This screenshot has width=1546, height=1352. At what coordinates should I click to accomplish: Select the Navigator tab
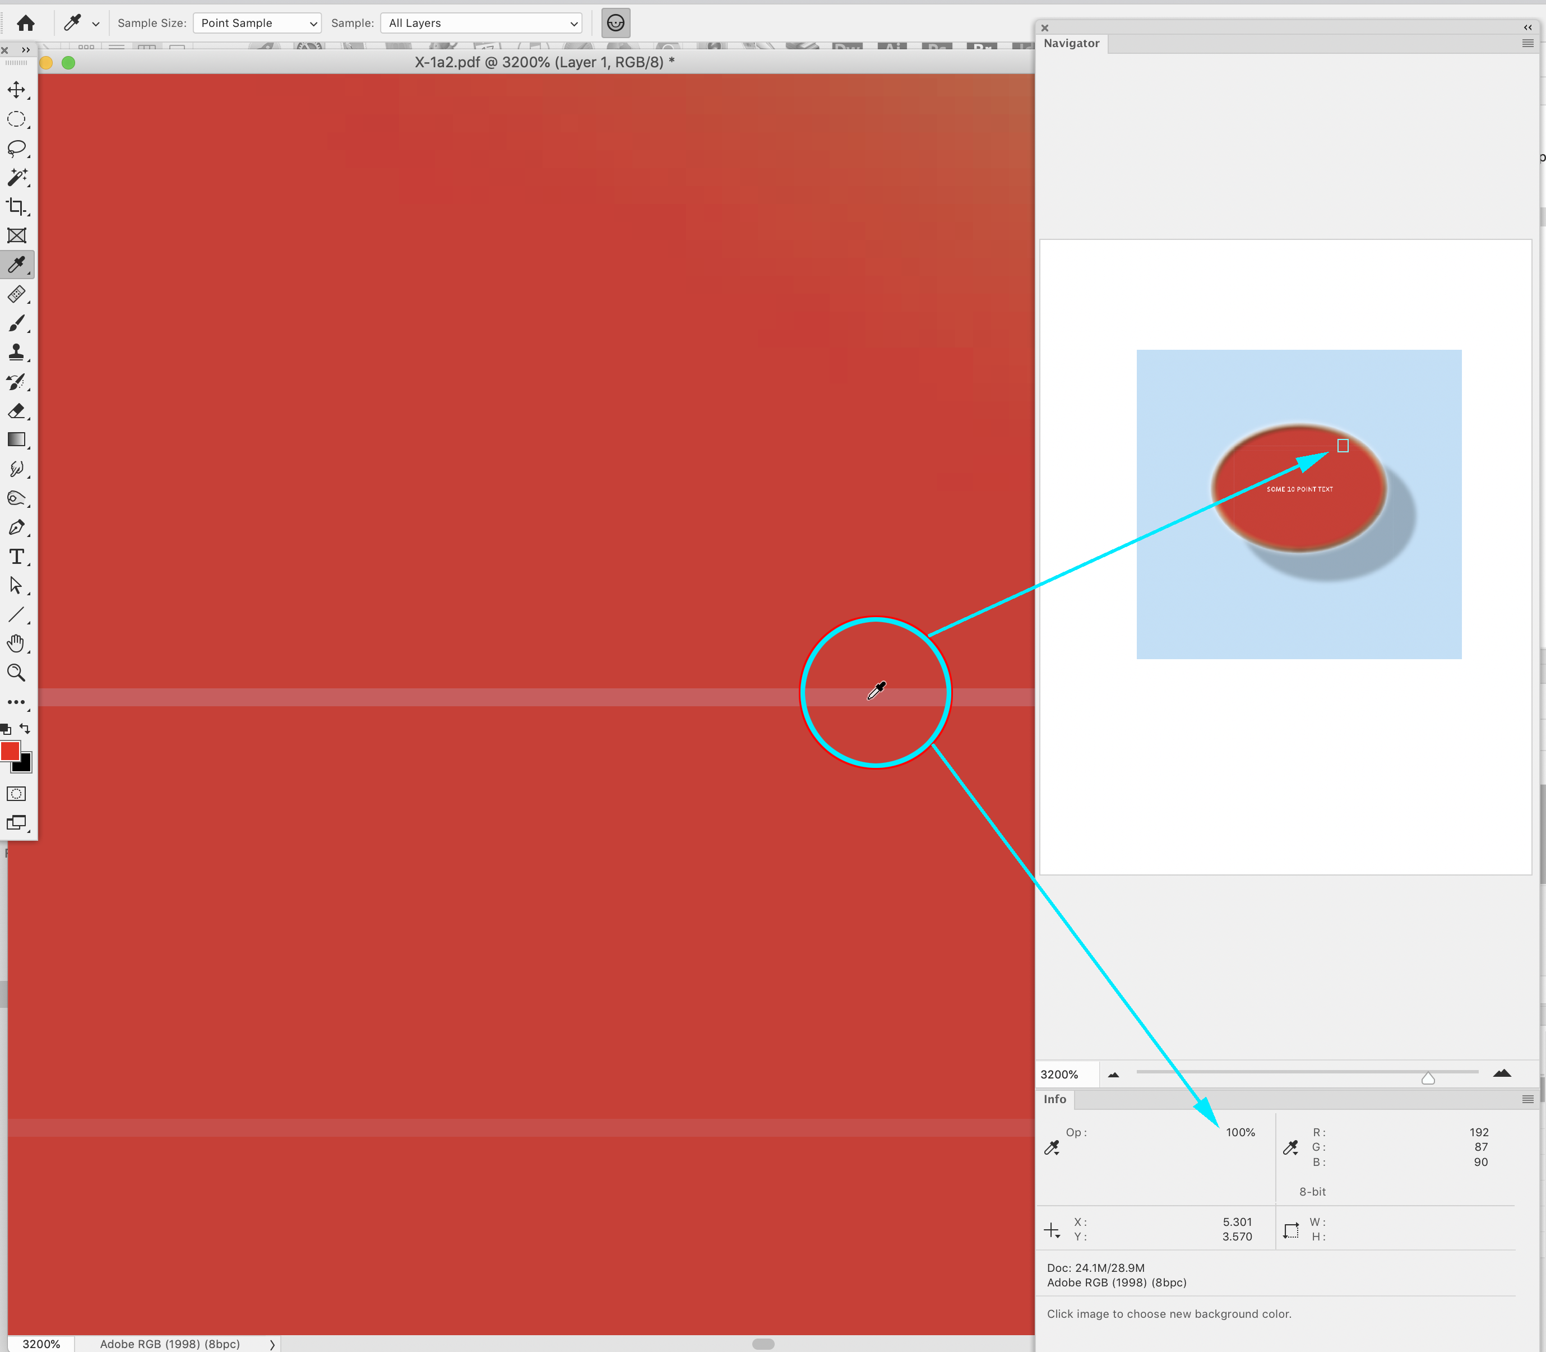[1071, 43]
